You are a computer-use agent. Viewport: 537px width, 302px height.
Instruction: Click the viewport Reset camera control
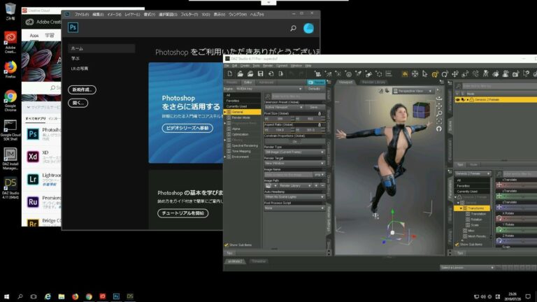pyautogui.click(x=439, y=129)
